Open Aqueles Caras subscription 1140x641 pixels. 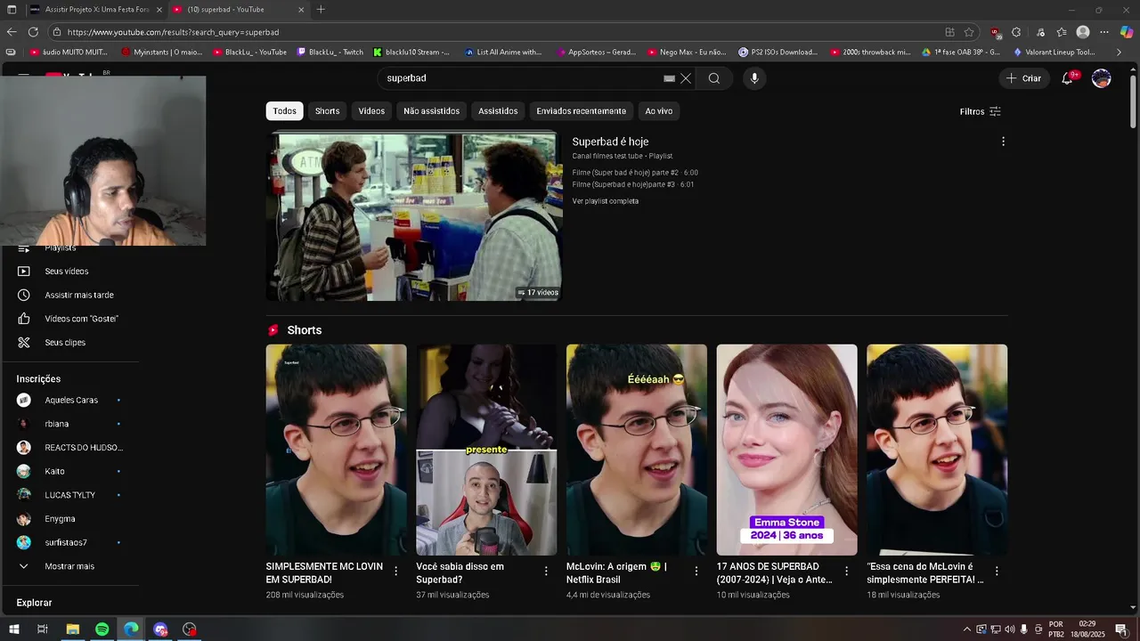(x=69, y=401)
